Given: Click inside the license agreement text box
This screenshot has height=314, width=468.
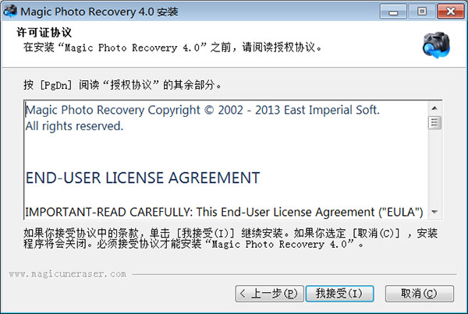Looking at the screenshot, I should (x=226, y=160).
